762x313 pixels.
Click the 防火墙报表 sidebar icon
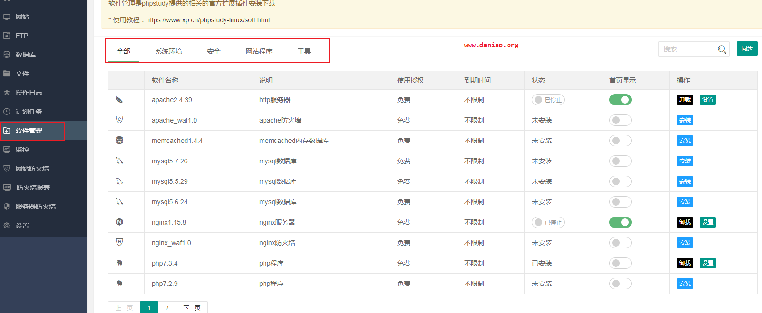coord(7,188)
